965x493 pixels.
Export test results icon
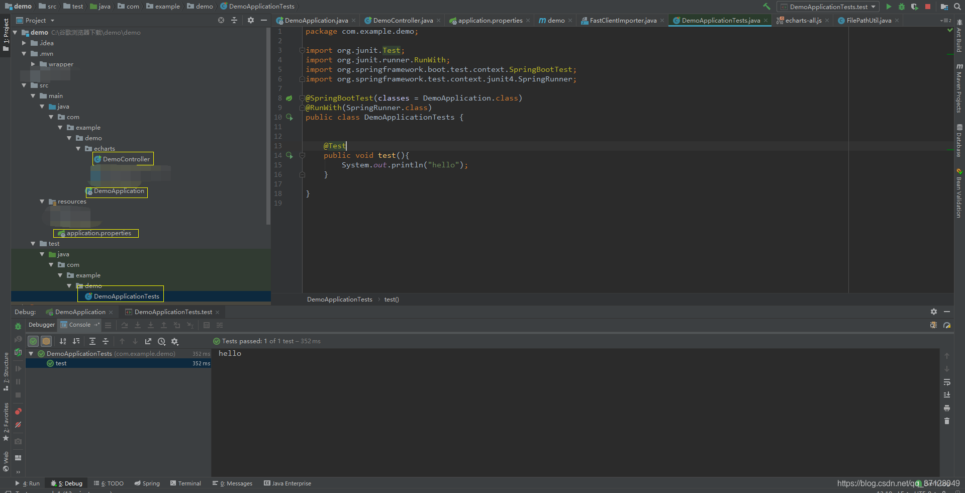tap(148, 341)
